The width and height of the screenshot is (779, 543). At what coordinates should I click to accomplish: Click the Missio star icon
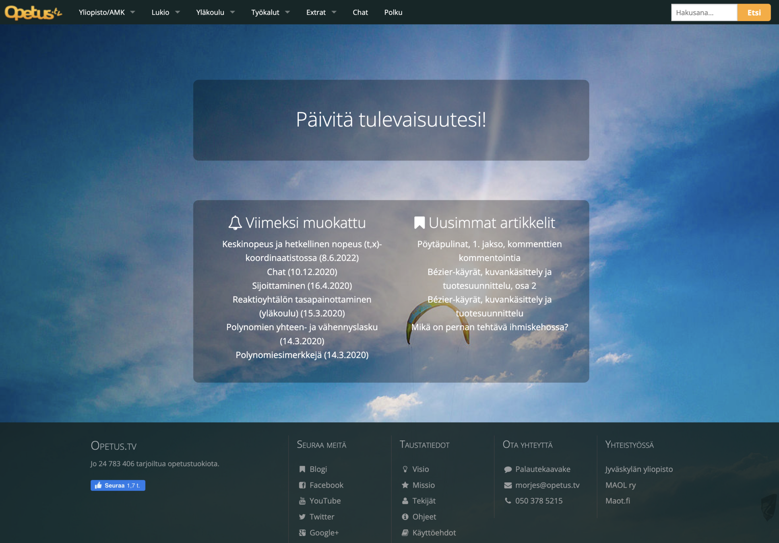405,485
